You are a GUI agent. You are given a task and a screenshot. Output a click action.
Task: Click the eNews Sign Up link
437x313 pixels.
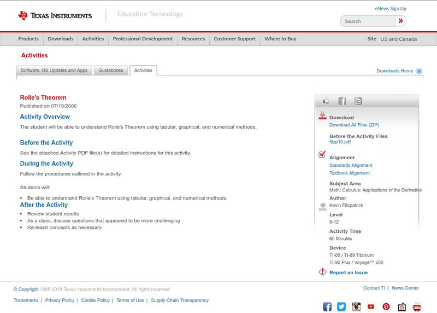[391, 9]
